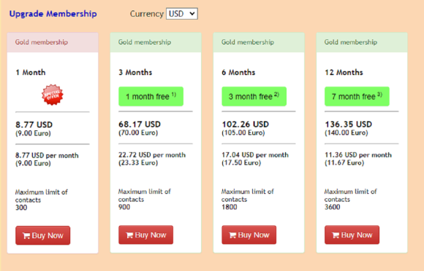Buy the 12 Months Gold membership
The height and width of the screenshot is (271, 424).
click(x=352, y=235)
